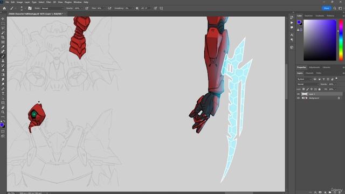Viewport: 345px width, 194px height.
Task: Open the layer blend mode Normal dropdown
Action: pyautogui.click(x=308, y=84)
